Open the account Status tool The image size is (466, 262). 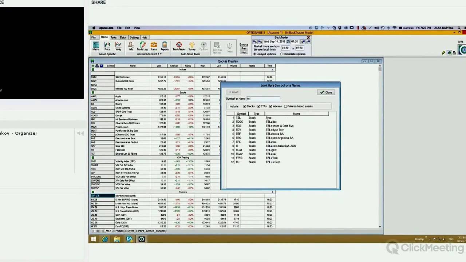(154, 46)
